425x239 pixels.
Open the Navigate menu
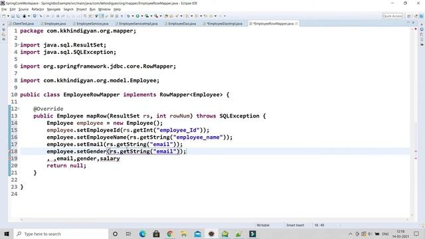54,9
